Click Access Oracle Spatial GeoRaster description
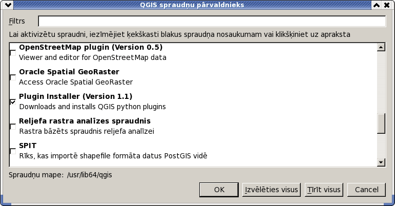This screenshot has width=395, height=206. [76, 82]
